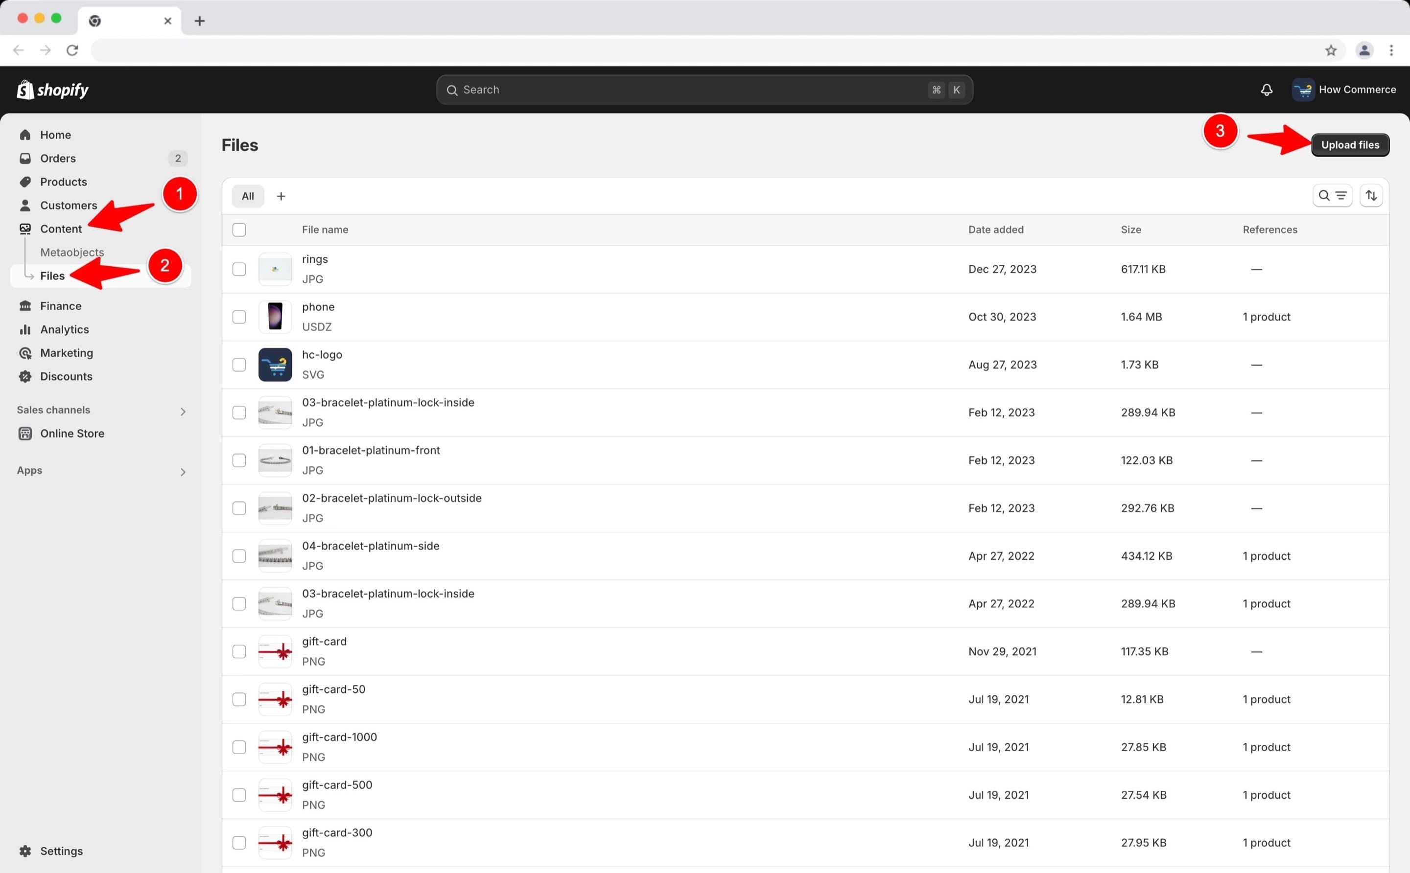
Task: Click the Upload files button
Action: (x=1350, y=145)
